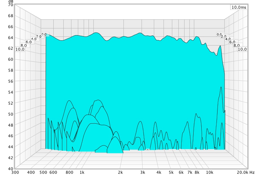Click the 400 frequency axis label
Viewport: 255px width, 175px height.
[x=31, y=172]
